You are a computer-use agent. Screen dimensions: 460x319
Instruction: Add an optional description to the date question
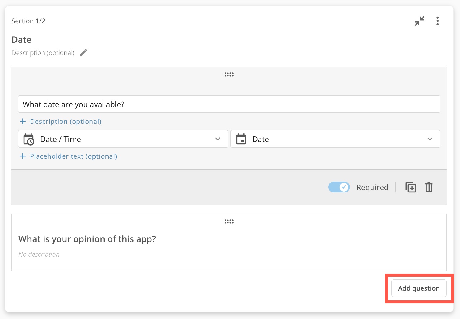click(65, 122)
